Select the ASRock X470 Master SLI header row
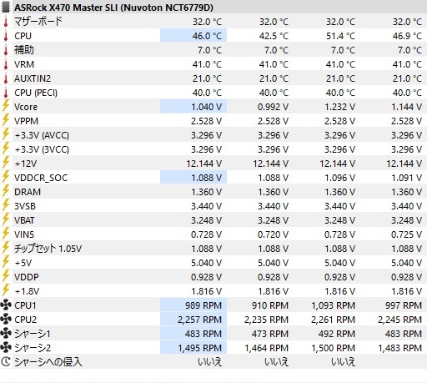This screenshot has height=383, width=427. coord(213,8)
